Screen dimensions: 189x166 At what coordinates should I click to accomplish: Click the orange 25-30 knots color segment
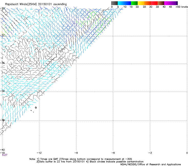[148, 3]
